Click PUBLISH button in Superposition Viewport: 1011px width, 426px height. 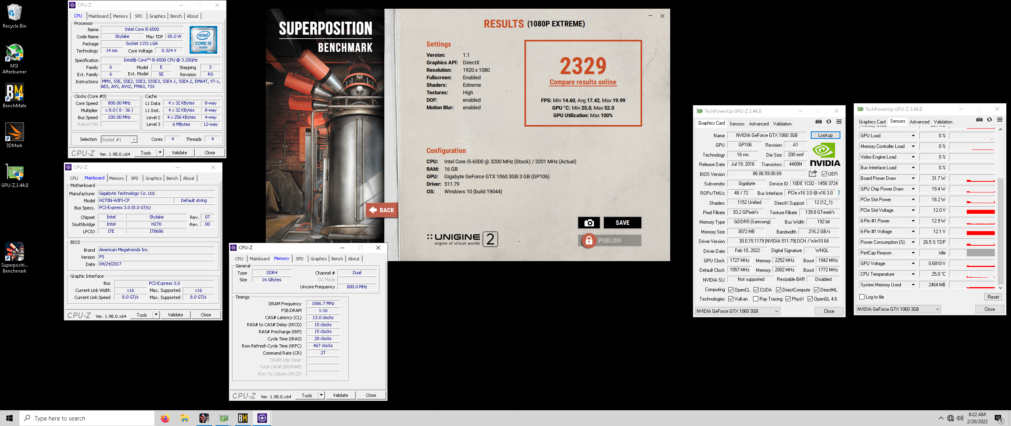(610, 241)
